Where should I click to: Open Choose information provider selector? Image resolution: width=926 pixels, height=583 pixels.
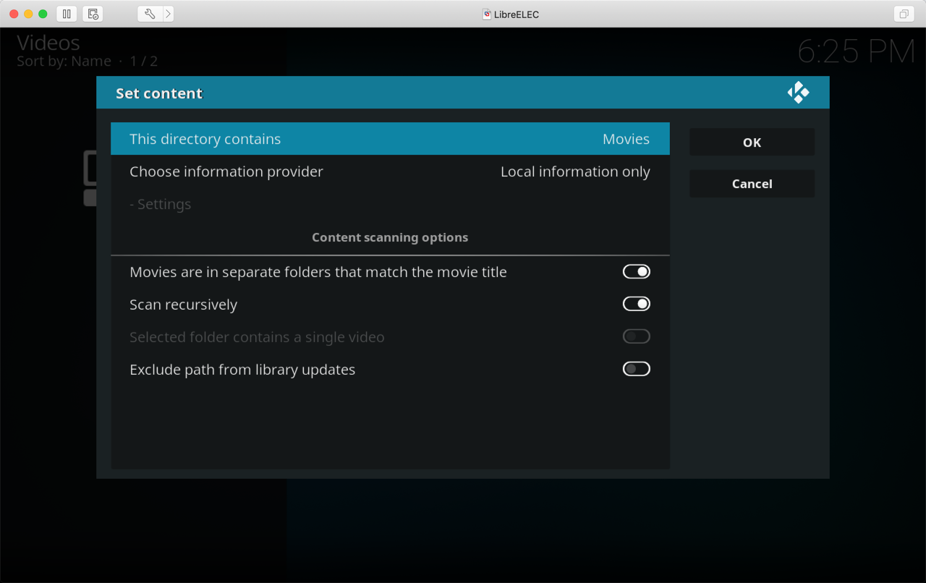(x=390, y=172)
